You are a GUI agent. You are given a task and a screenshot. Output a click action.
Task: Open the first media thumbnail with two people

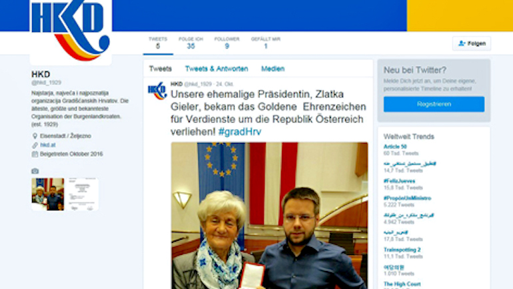[x=48, y=194]
